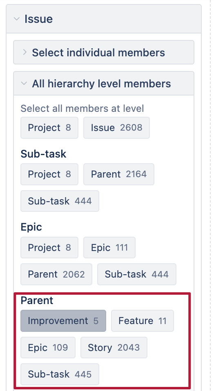Pick Parent 2062 in Epic hierarchy
The height and width of the screenshot is (391, 214).
(x=56, y=274)
